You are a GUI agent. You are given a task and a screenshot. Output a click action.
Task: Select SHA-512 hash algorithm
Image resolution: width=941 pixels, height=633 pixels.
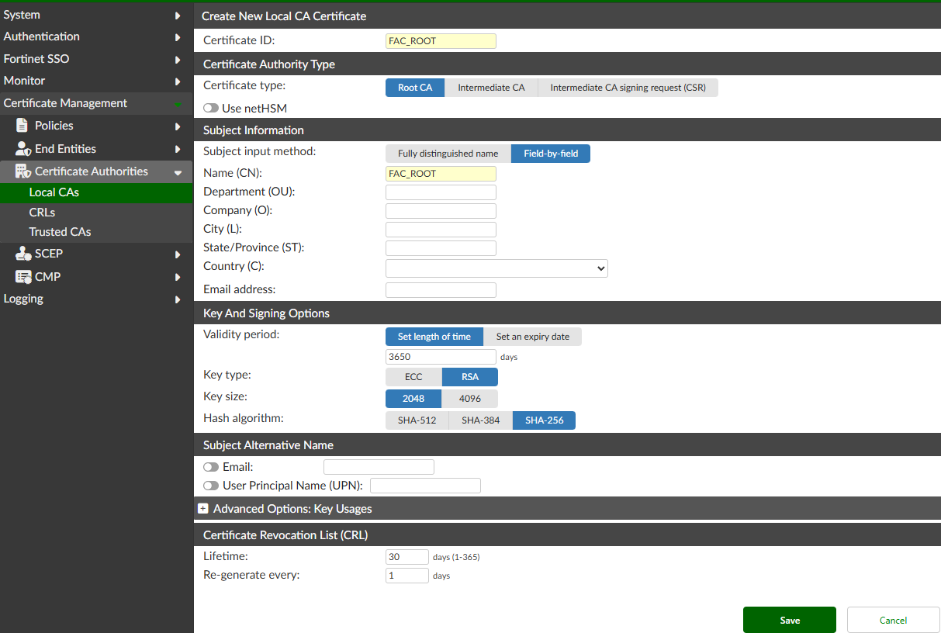417,420
